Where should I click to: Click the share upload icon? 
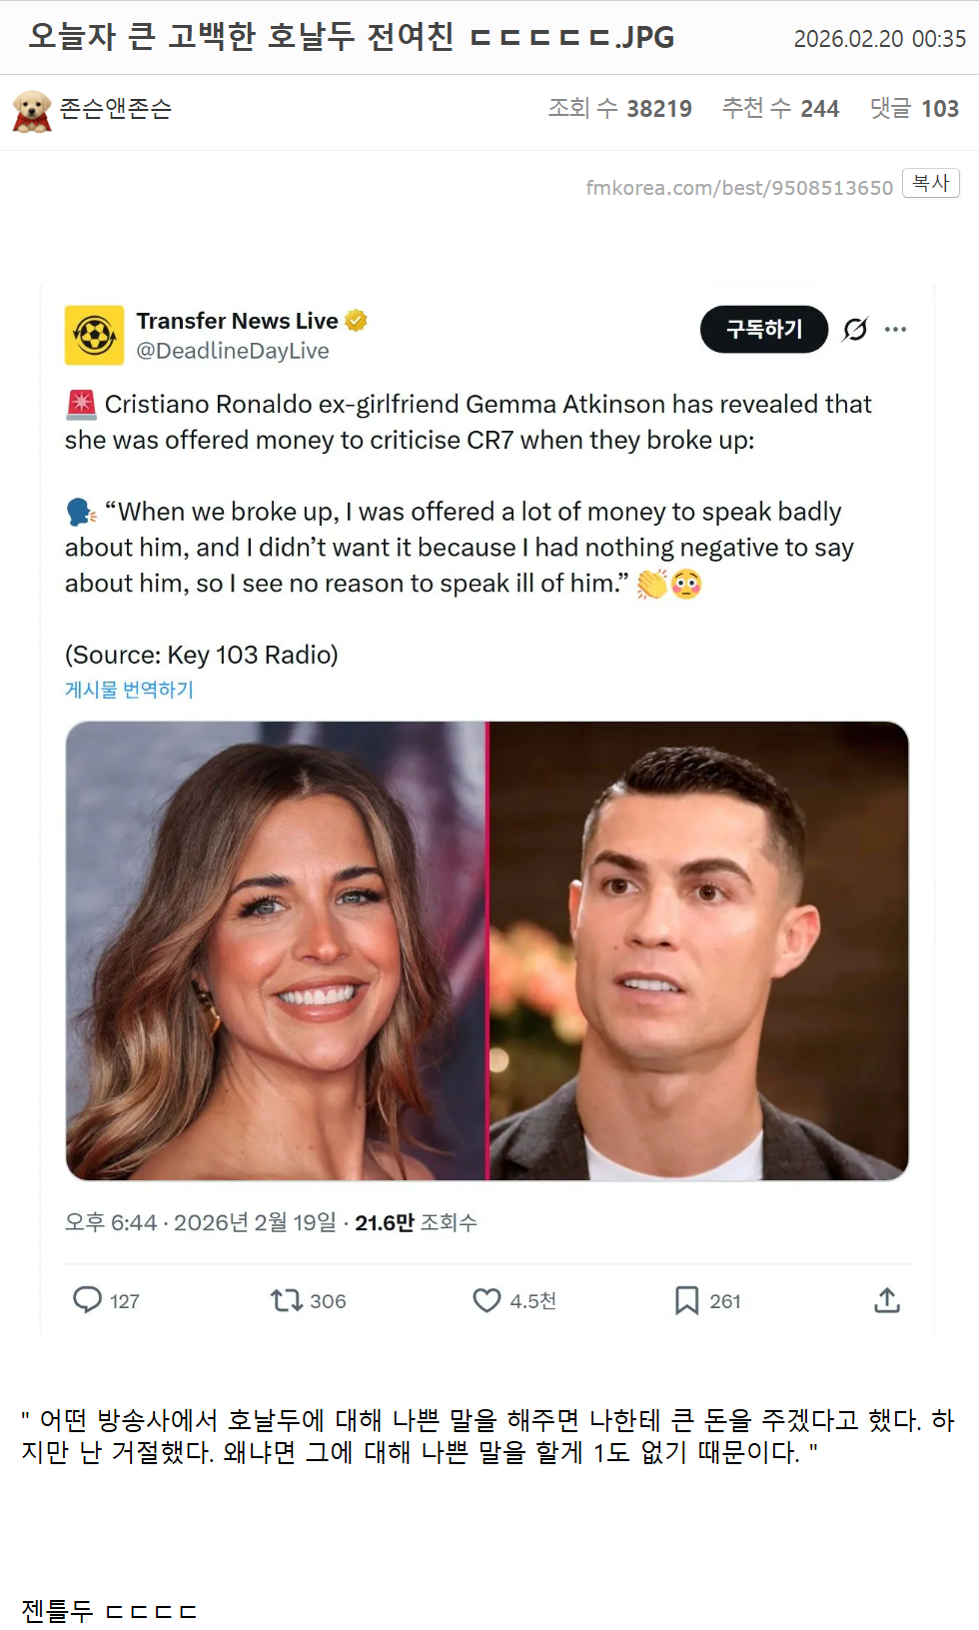point(887,1300)
